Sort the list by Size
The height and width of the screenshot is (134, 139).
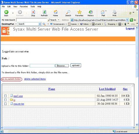(x=125, y=89)
